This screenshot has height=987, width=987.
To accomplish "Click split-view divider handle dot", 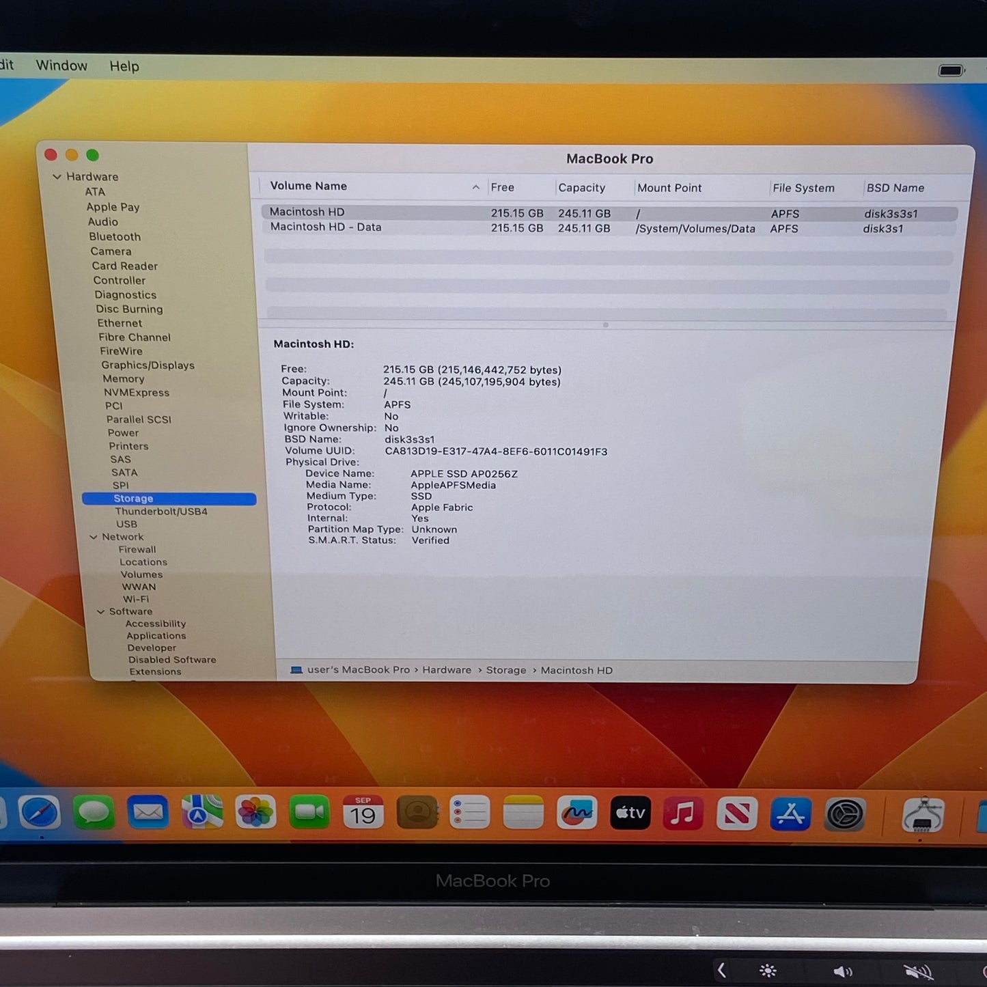I will pos(606,325).
